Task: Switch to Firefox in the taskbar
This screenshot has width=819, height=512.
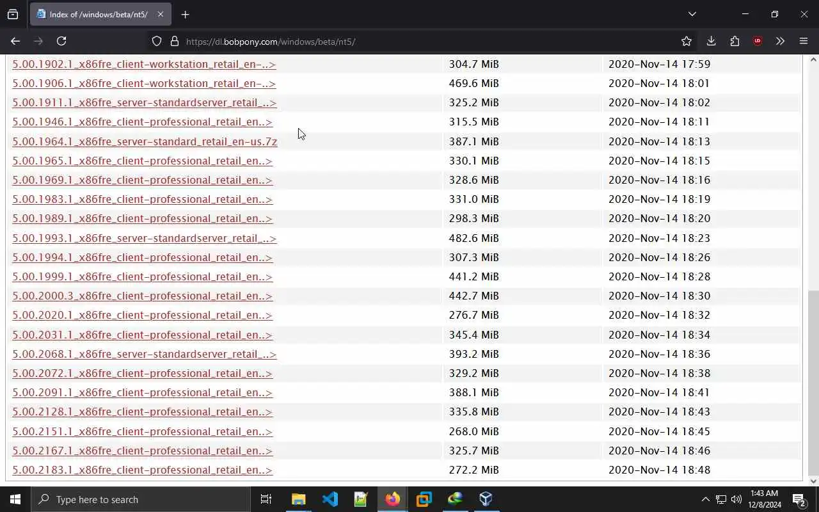Action: coord(392,499)
